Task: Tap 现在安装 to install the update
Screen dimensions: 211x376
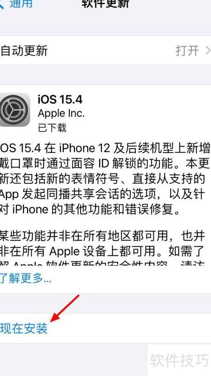Action: [24, 329]
